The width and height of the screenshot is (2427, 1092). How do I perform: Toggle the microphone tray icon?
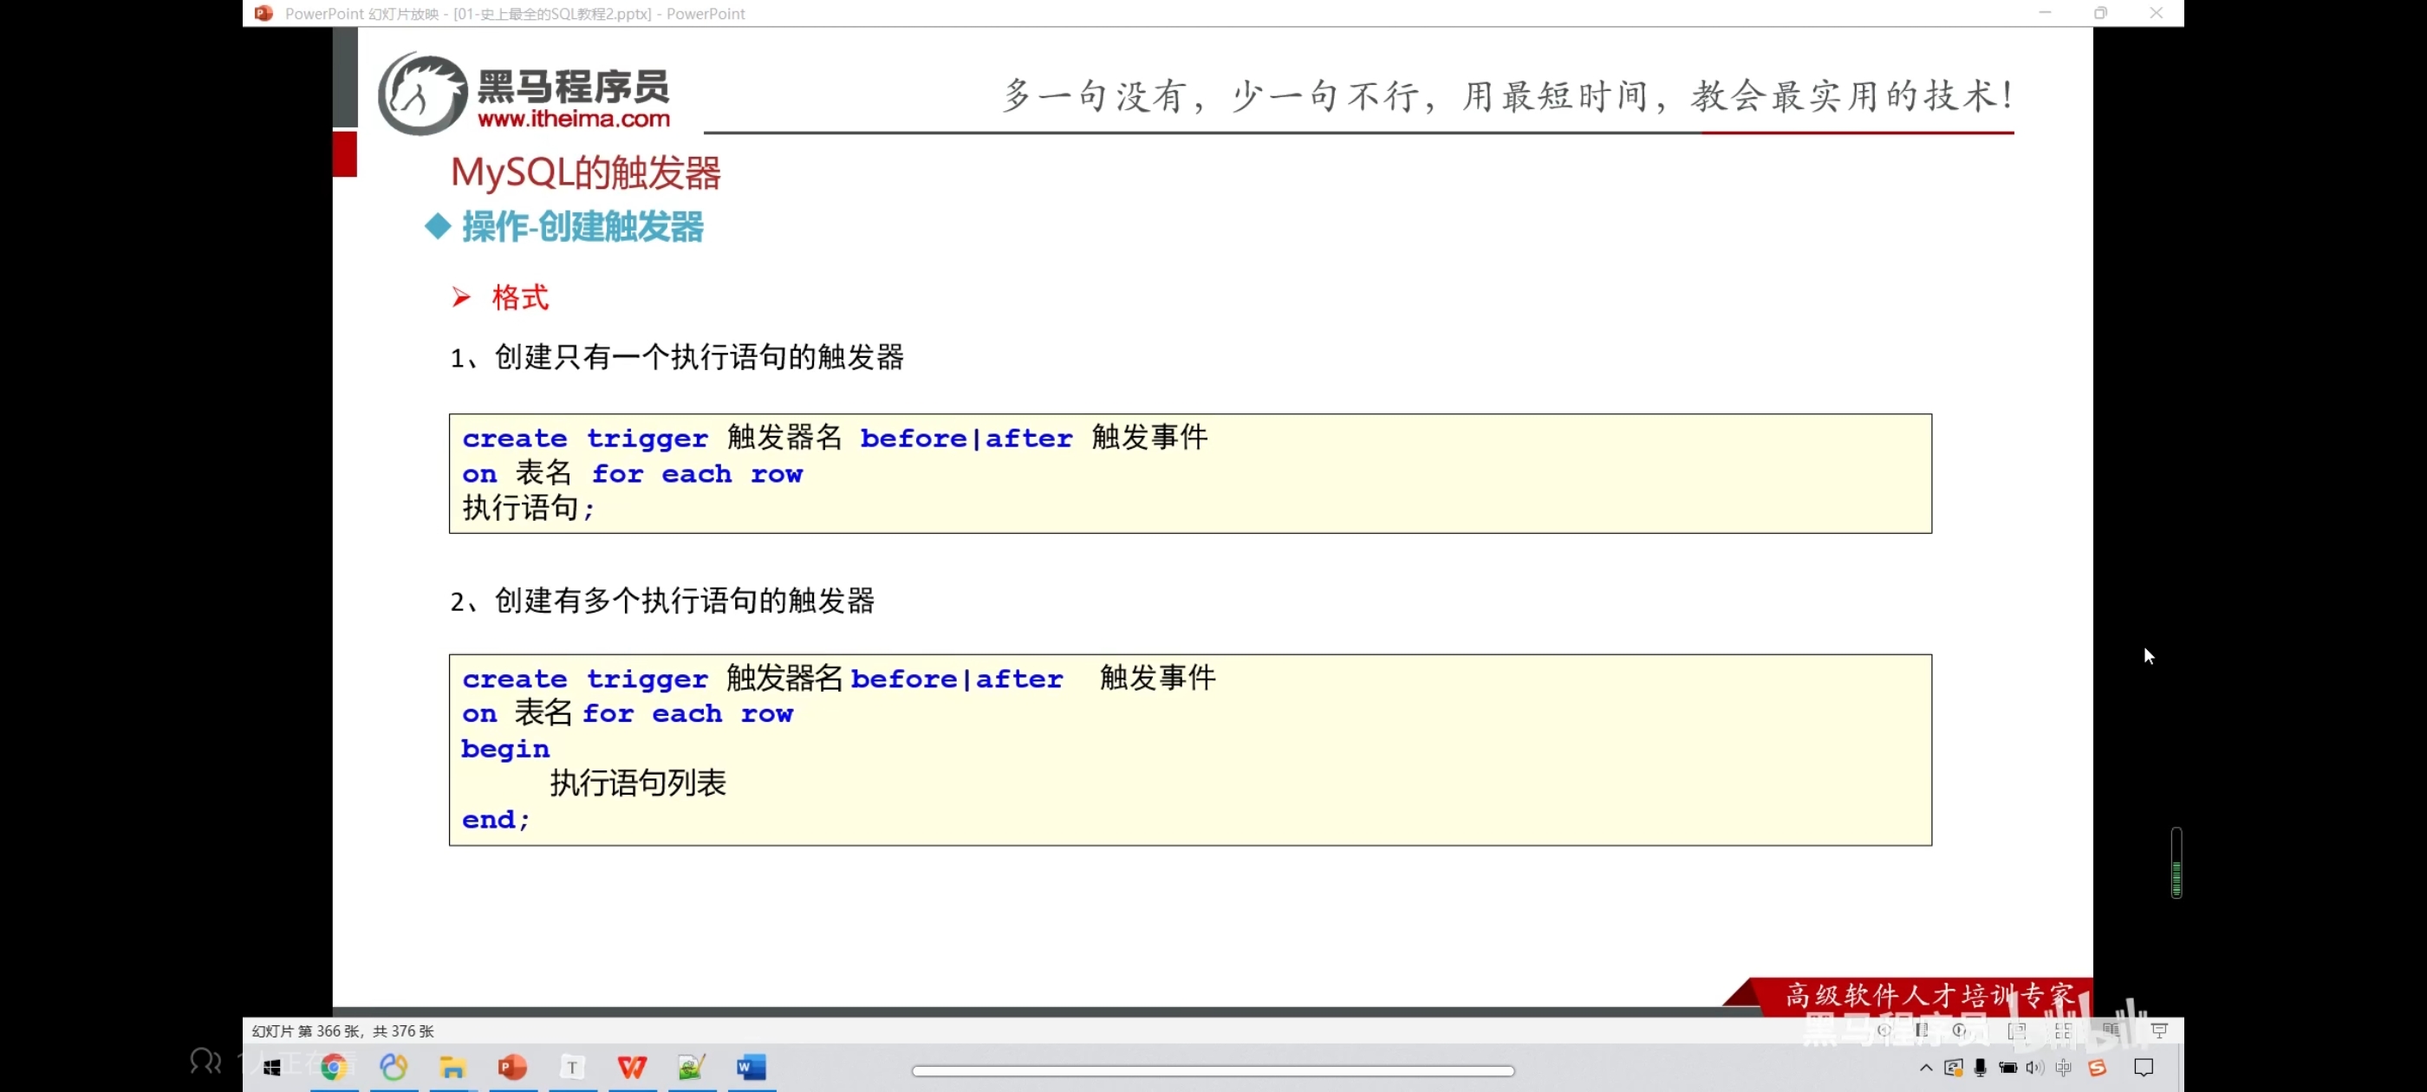point(1981,1068)
